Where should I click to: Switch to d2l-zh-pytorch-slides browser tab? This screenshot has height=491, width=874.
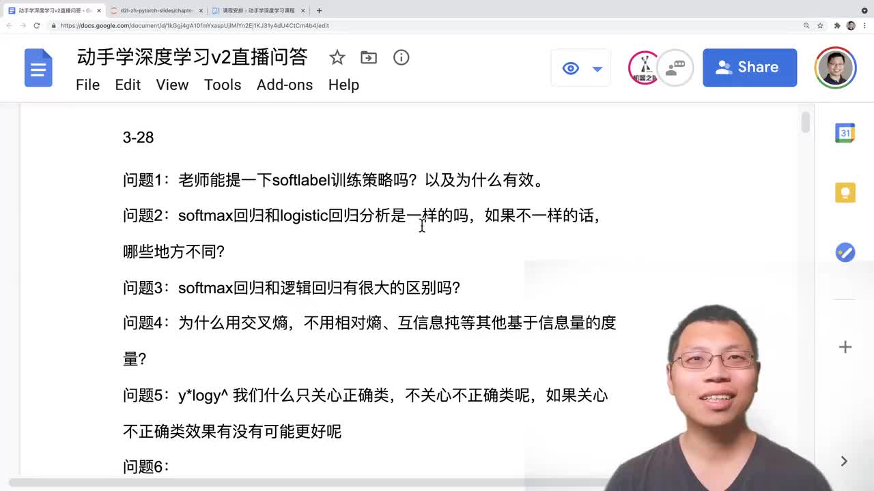click(157, 10)
